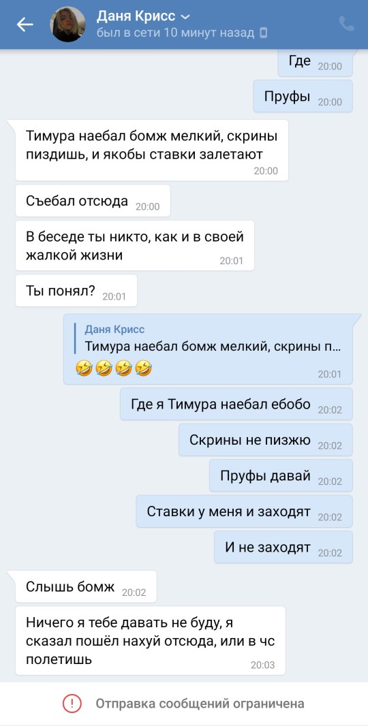This screenshot has width=368, height=726.
Task: Select the 'Скрины не пизжю' message
Action: click(266, 440)
